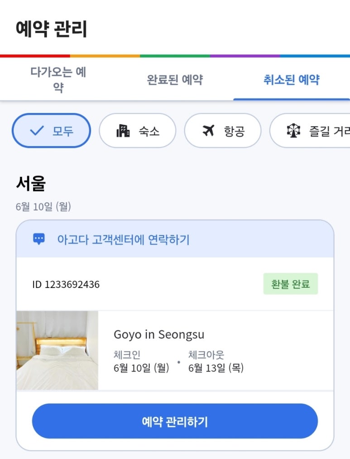Viewport: 350px width, 459px height.
Task: Open 아고다 고객센터에 연락하기 link
Action: 123,239
